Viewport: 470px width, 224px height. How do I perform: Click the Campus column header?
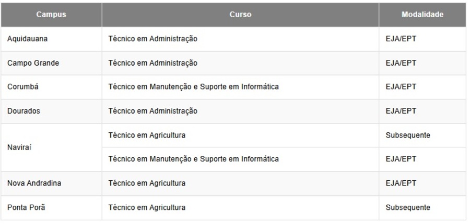pos(51,15)
